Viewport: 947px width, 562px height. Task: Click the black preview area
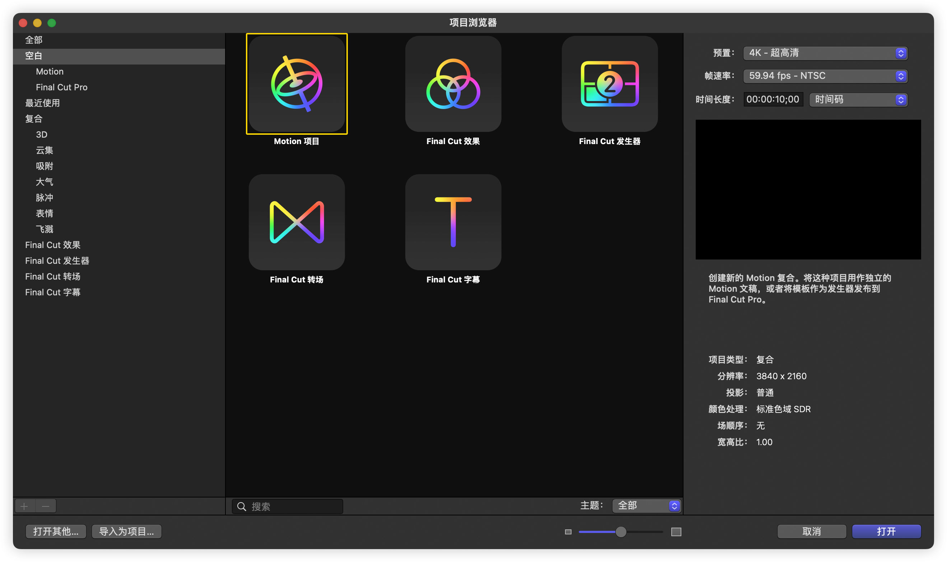pos(808,190)
